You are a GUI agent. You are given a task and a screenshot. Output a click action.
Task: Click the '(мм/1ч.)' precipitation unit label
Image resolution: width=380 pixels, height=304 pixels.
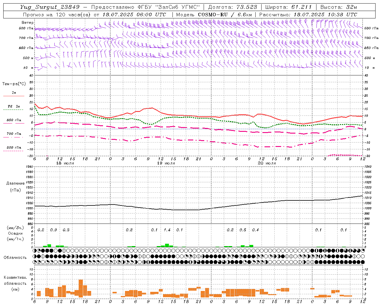coord(15,239)
